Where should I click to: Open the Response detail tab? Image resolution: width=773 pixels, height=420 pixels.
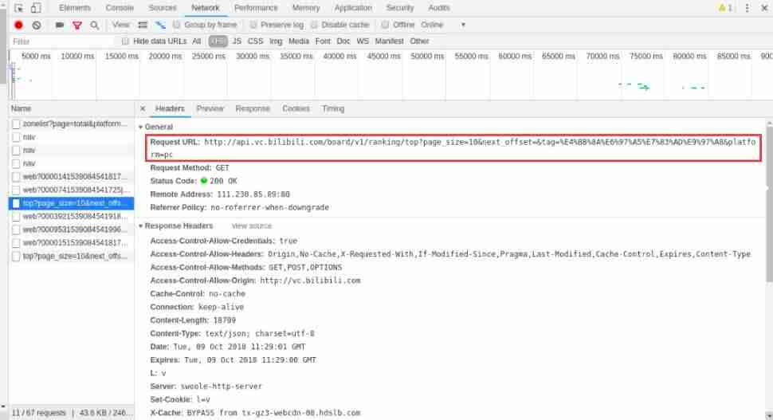click(253, 108)
